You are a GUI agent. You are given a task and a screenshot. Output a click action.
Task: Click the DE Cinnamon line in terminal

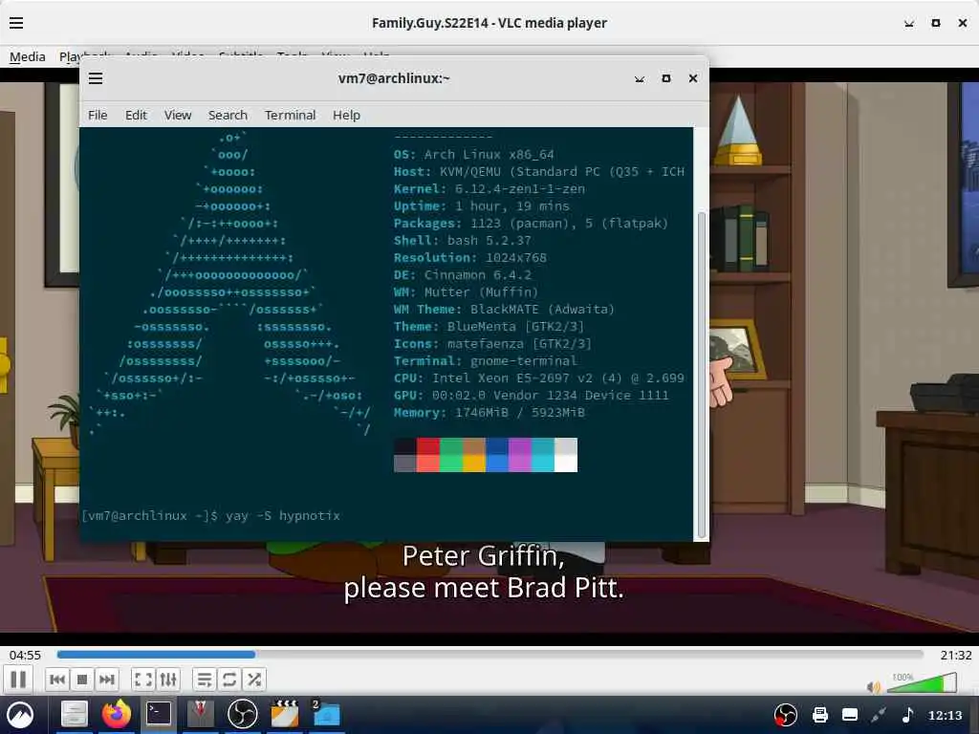pyautogui.click(x=462, y=274)
